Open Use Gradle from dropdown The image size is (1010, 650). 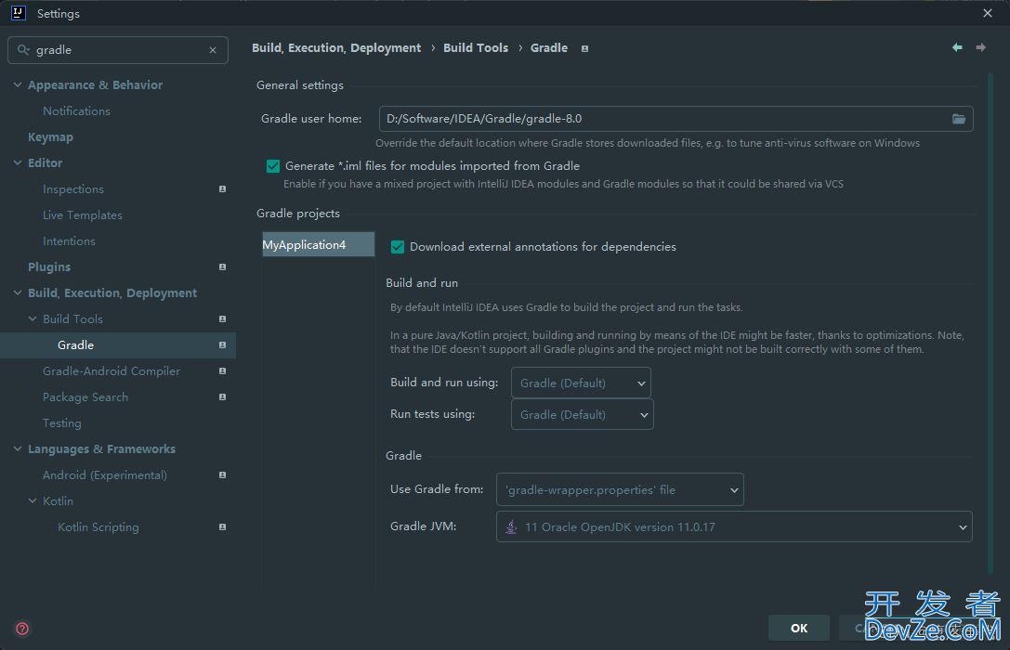[x=620, y=489]
